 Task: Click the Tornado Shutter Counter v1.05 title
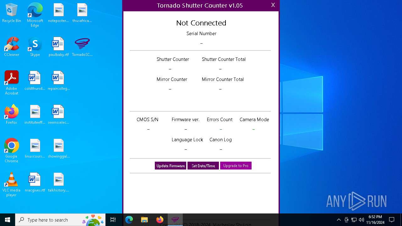tap(200, 5)
